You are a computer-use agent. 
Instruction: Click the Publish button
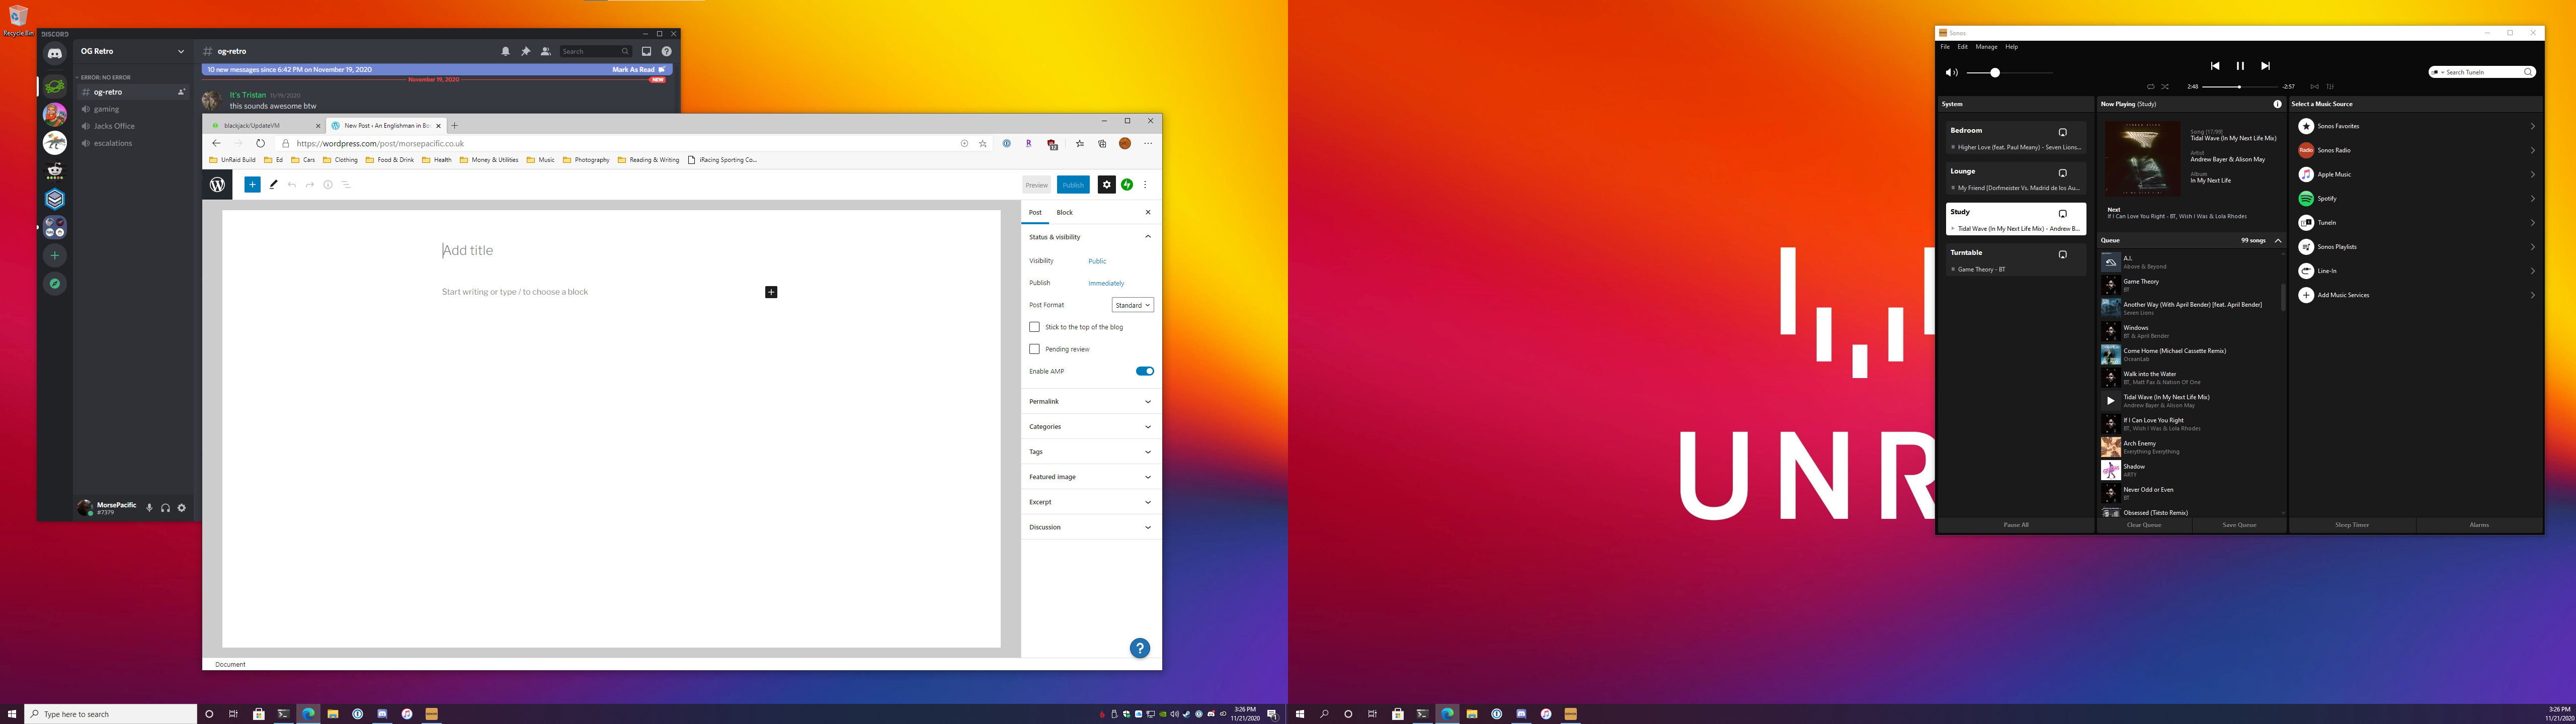pyautogui.click(x=1073, y=185)
